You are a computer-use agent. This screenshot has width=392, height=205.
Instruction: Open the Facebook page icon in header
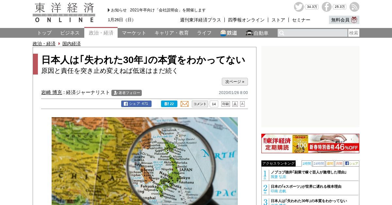click(x=326, y=7)
